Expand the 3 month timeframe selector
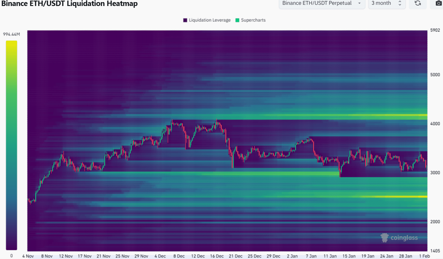This screenshot has height=259, width=443. pyautogui.click(x=381, y=3)
